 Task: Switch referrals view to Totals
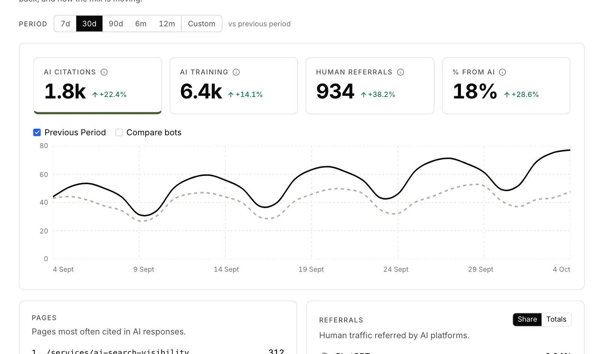[556, 319]
